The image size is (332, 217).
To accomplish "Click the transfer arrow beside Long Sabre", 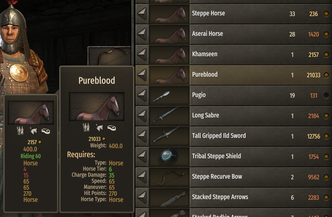I will pos(142,116).
